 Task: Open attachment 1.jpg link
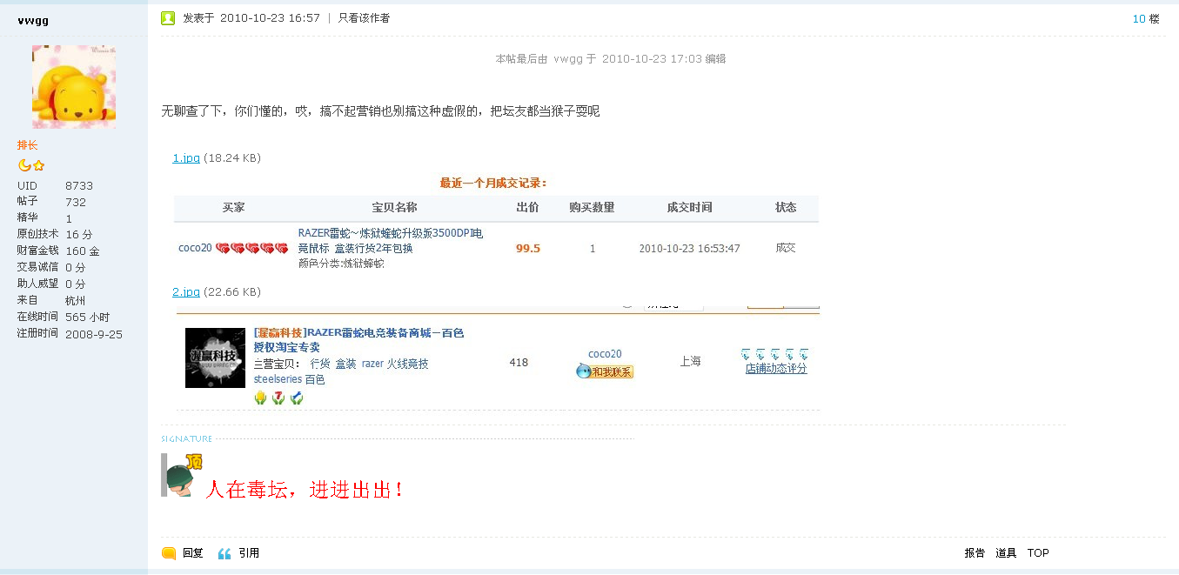coord(186,158)
